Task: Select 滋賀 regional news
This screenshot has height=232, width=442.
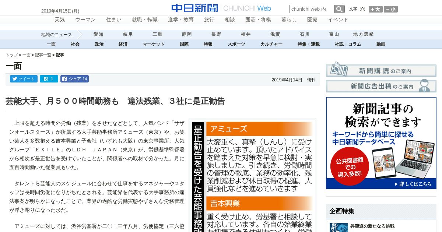Action: pos(275,34)
